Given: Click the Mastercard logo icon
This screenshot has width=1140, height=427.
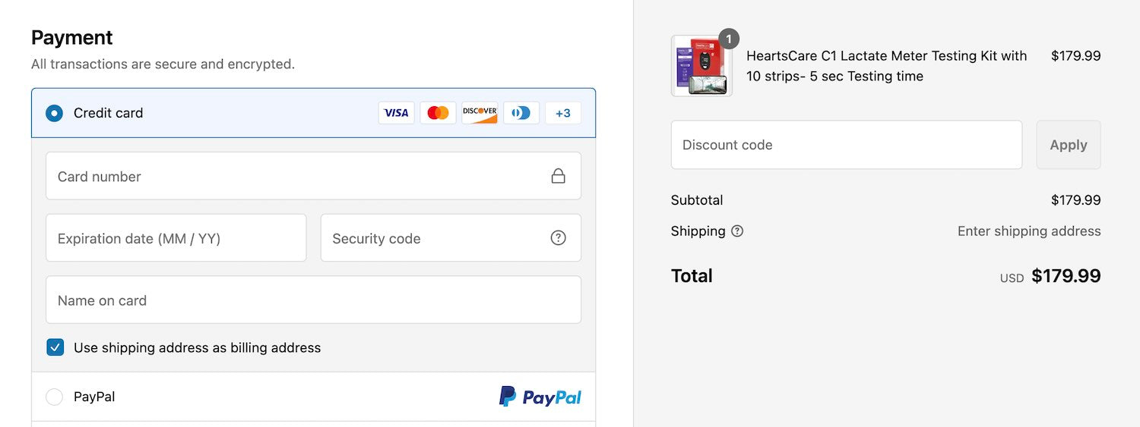Looking at the screenshot, I should click(438, 113).
